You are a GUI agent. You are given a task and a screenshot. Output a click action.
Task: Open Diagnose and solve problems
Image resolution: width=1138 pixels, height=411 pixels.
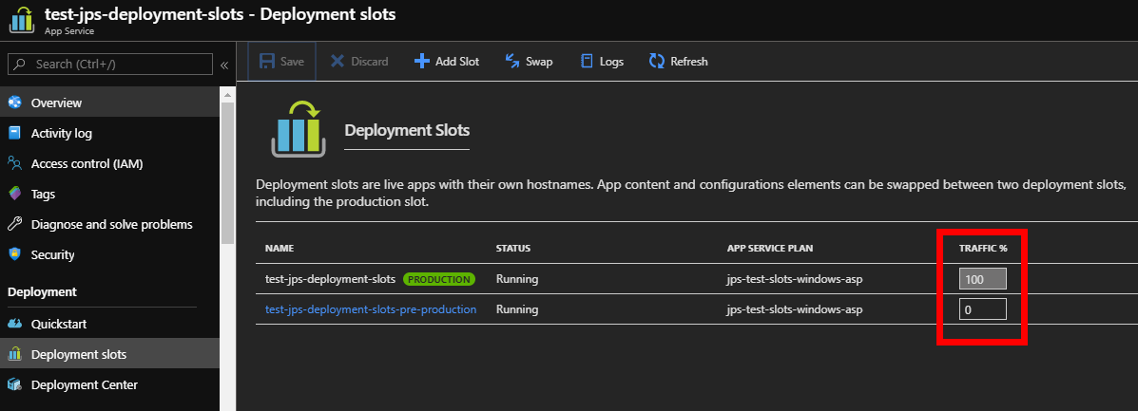pos(111,224)
